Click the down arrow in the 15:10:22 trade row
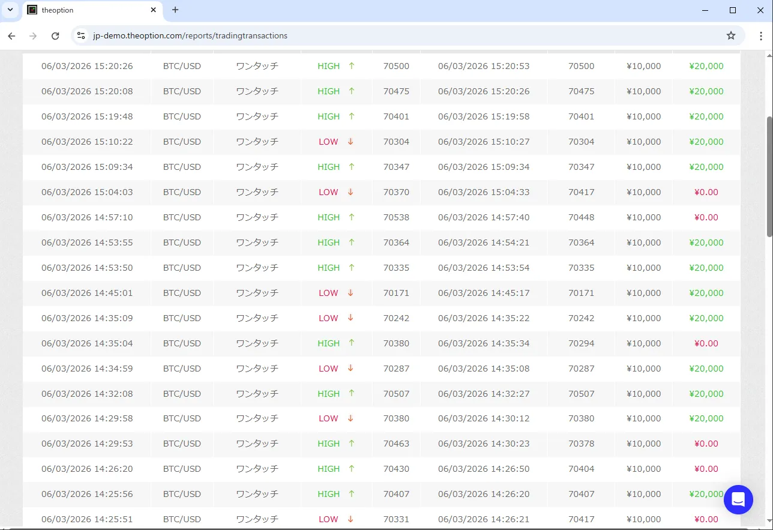The width and height of the screenshot is (773, 530). tap(350, 142)
